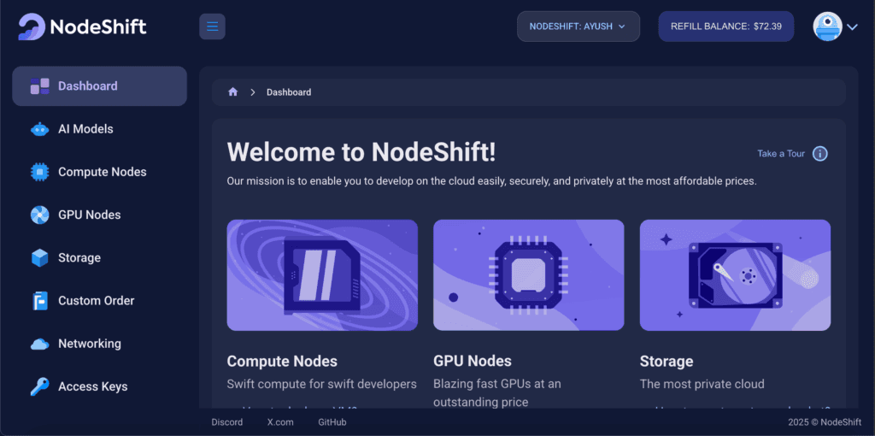Click the Custom Order icon

click(39, 301)
